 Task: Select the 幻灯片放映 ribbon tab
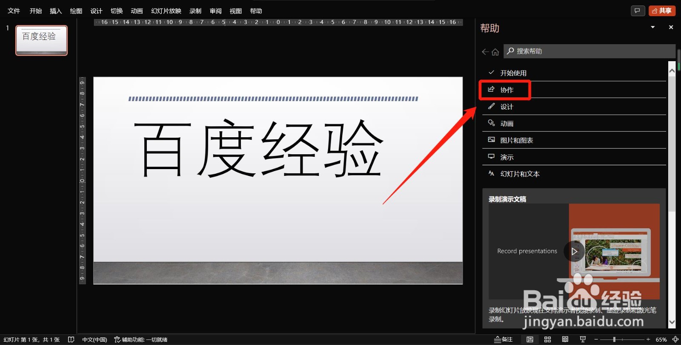(166, 11)
